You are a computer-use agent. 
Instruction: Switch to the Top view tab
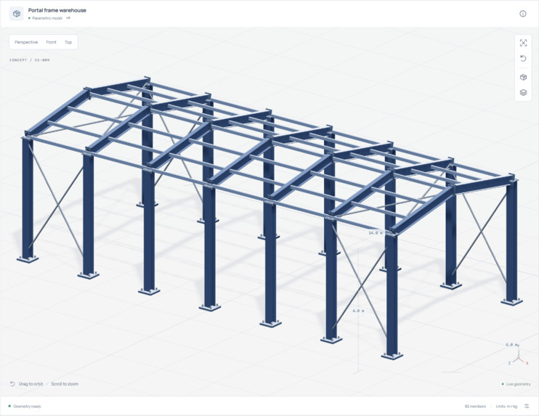68,42
